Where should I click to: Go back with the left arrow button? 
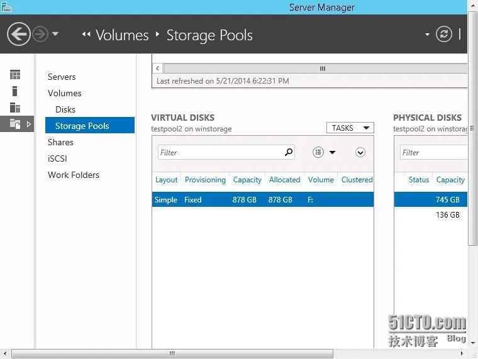[19, 34]
